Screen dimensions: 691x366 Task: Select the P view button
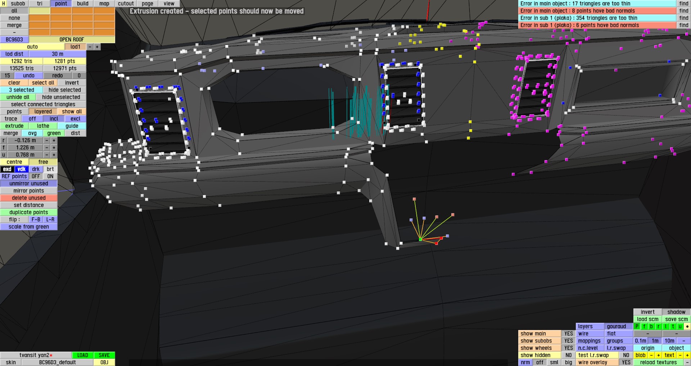637,326
